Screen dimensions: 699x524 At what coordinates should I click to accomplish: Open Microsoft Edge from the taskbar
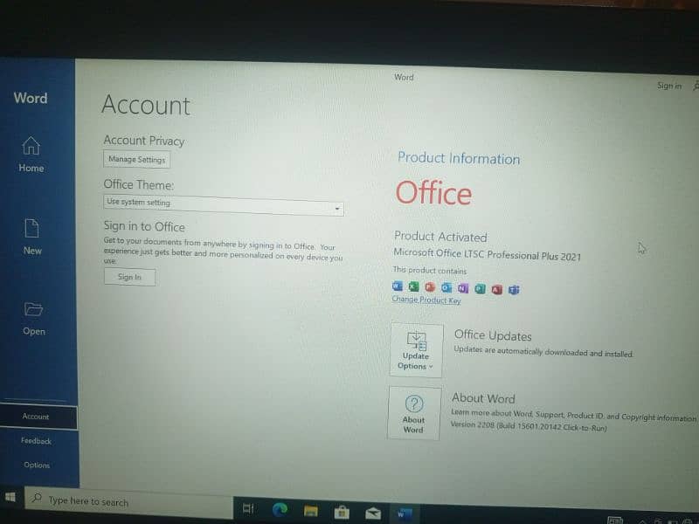280,509
